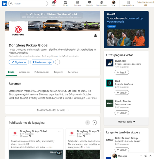Viewport: 154px width, 159px height.
Task: Open Rewild Mobile logo
Action: tap(110, 103)
